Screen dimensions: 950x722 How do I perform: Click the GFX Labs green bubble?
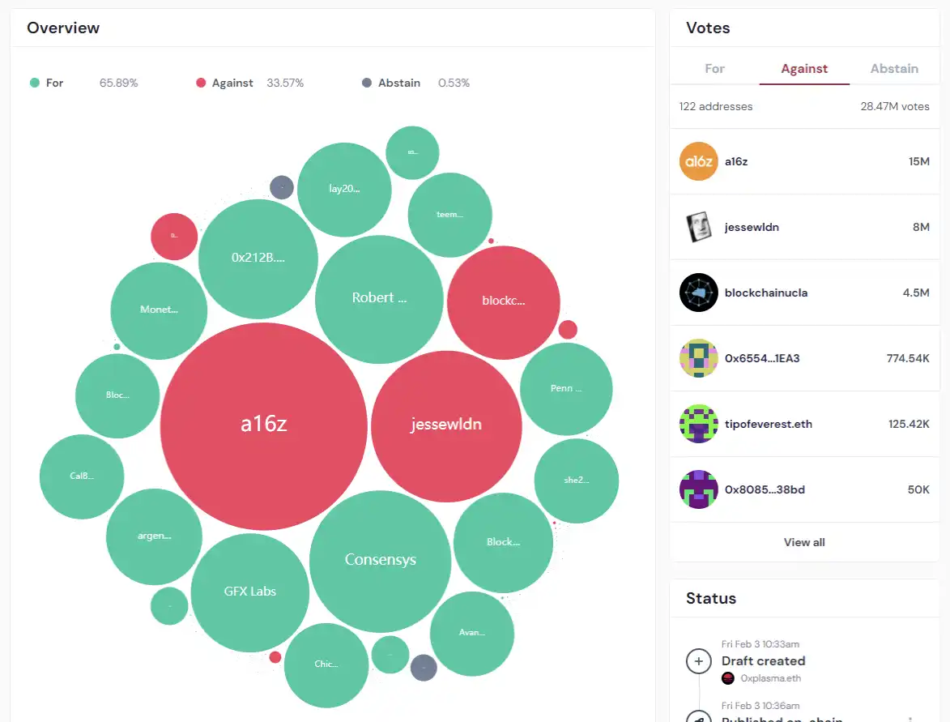tap(250, 592)
